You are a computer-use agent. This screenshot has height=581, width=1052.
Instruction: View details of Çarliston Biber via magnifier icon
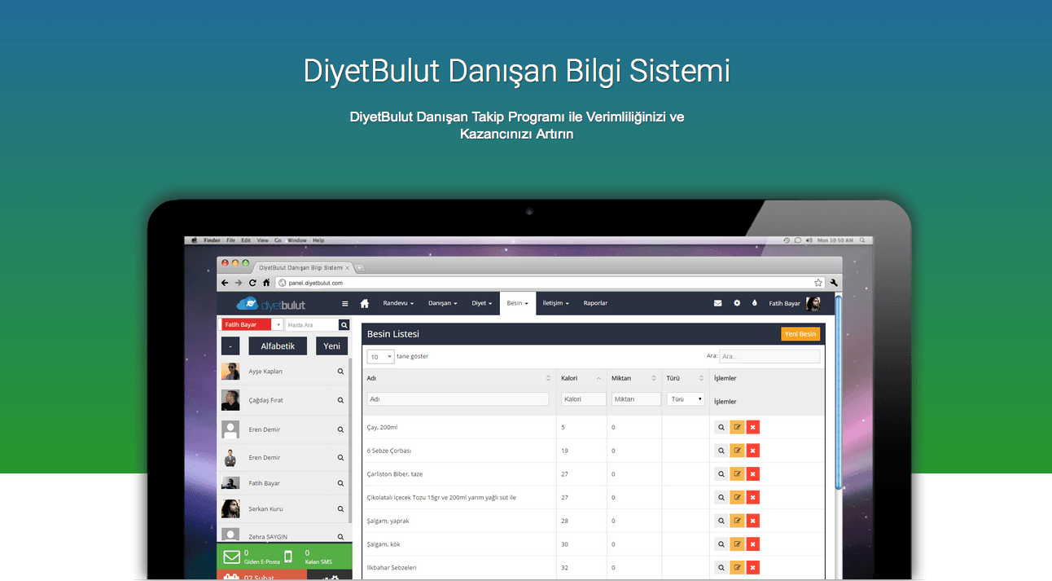click(721, 473)
